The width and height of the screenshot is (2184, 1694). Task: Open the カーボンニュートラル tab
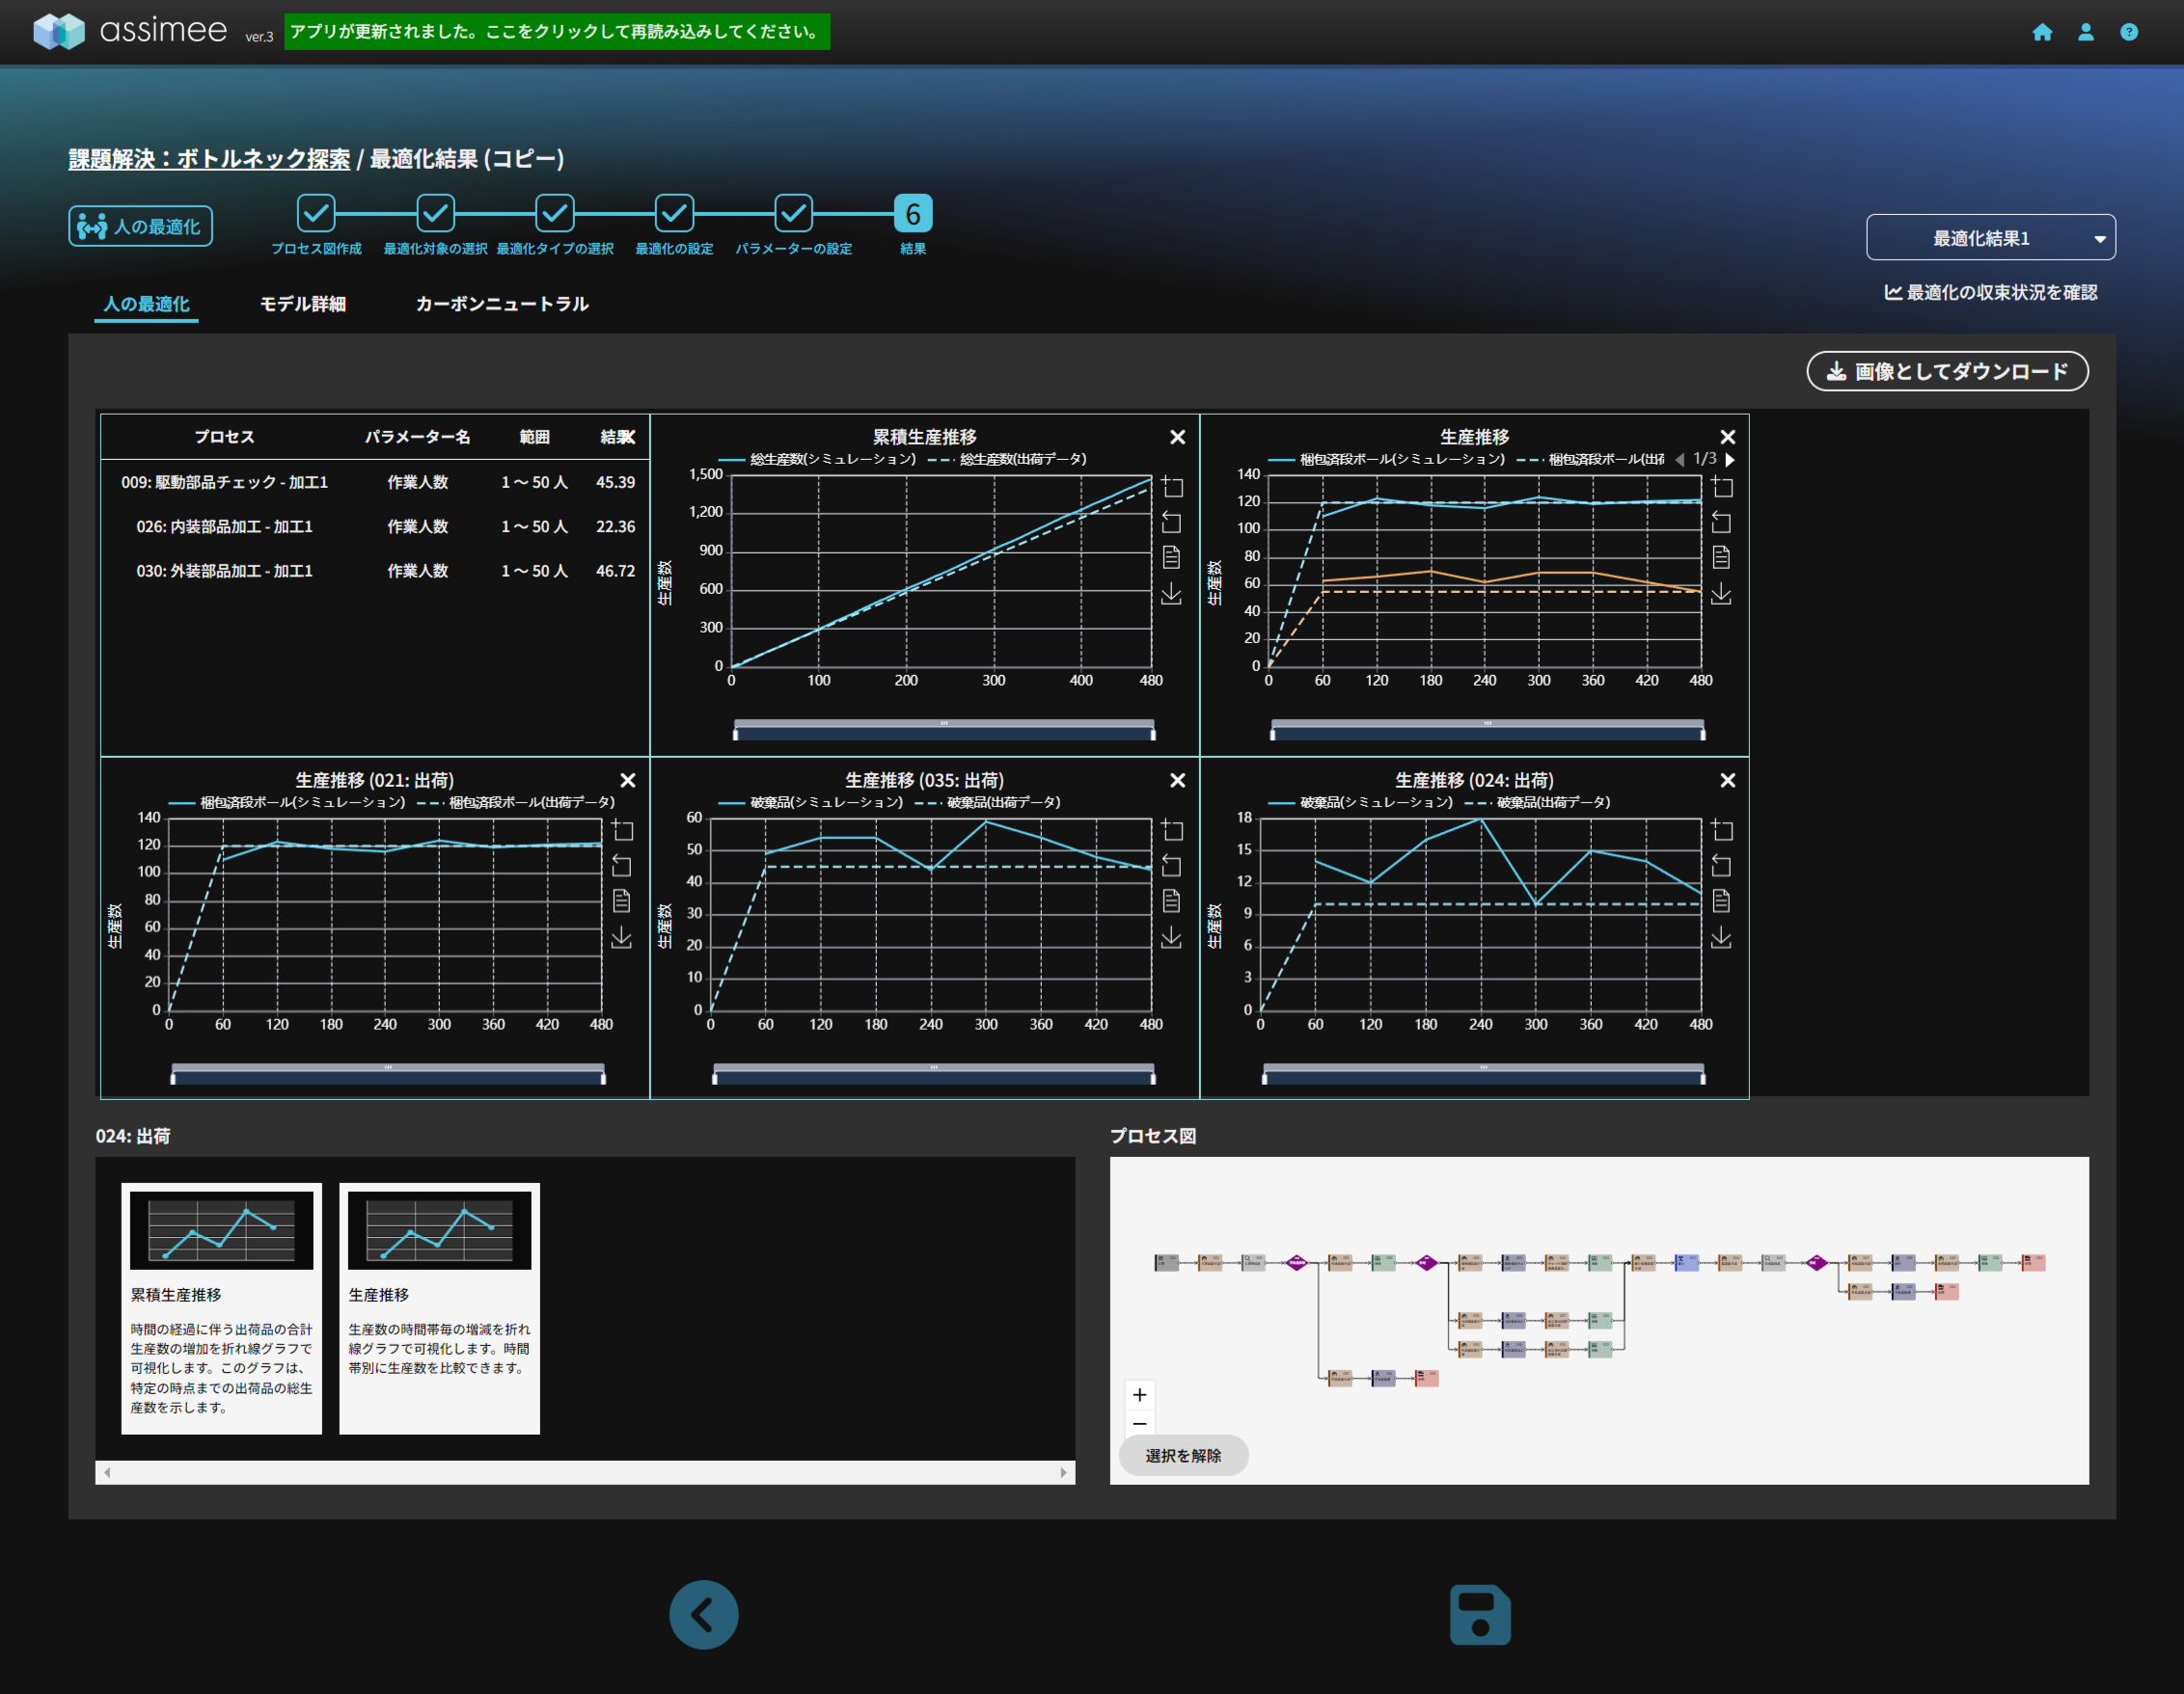501,304
